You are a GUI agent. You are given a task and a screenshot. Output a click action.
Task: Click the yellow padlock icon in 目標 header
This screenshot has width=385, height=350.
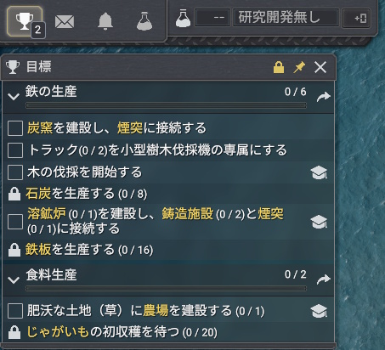(x=279, y=67)
